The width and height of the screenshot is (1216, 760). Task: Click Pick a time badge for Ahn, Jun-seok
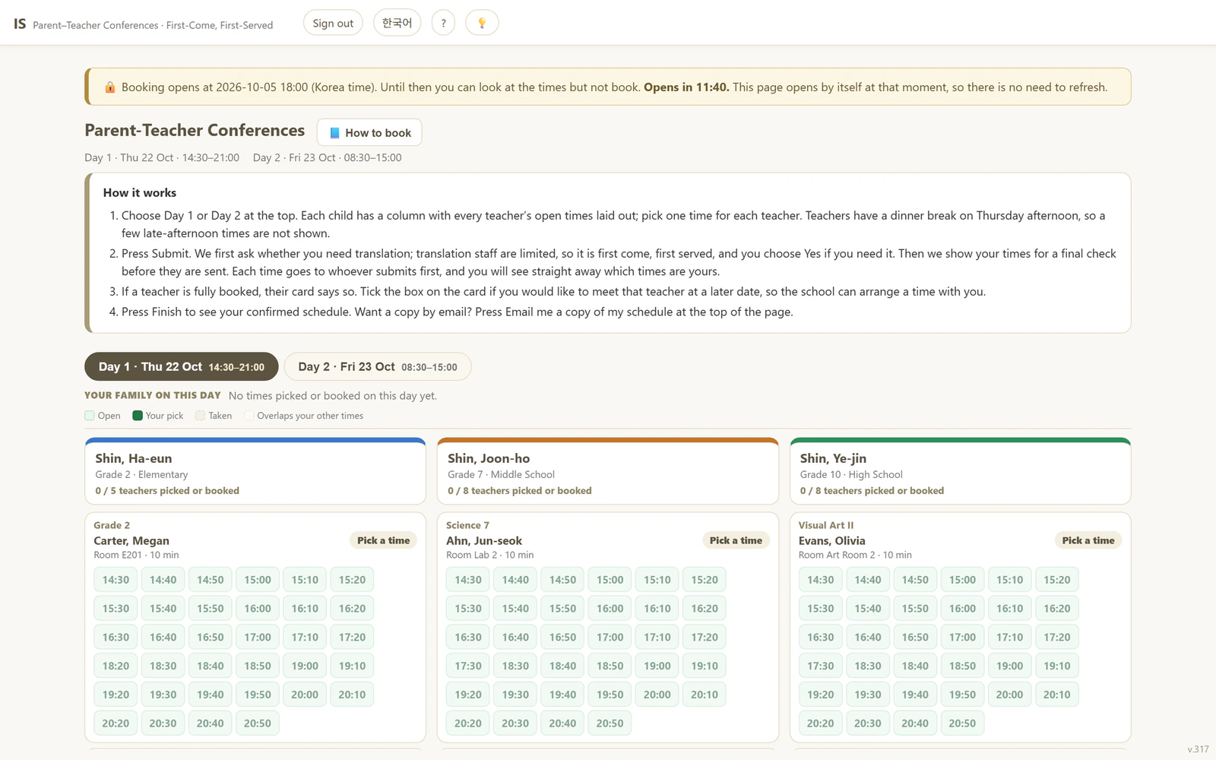click(736, 540)
